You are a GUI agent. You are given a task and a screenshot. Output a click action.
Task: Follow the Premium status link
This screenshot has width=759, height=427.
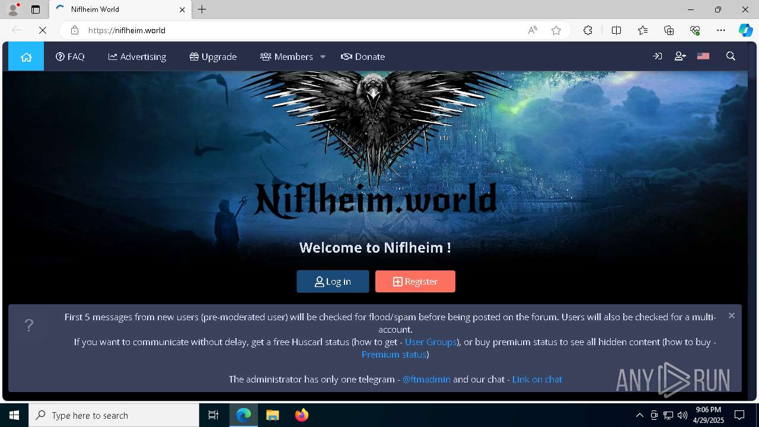[394, 355]
